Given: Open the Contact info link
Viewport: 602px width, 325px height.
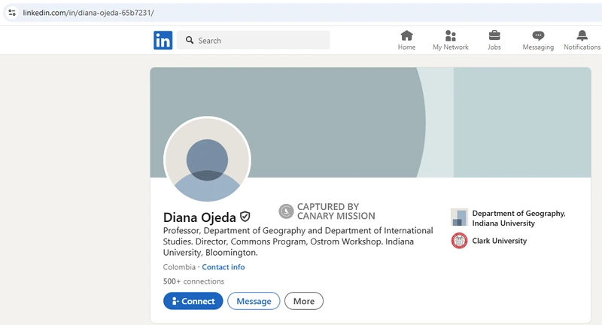Looking at the screenshot, I should click(223, 267).
